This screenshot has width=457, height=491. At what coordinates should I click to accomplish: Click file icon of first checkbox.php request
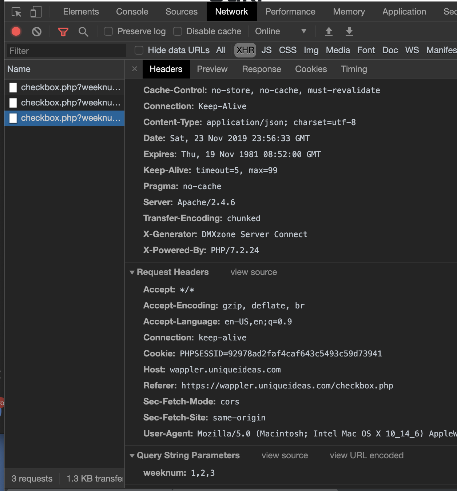(x=13, y=88)
